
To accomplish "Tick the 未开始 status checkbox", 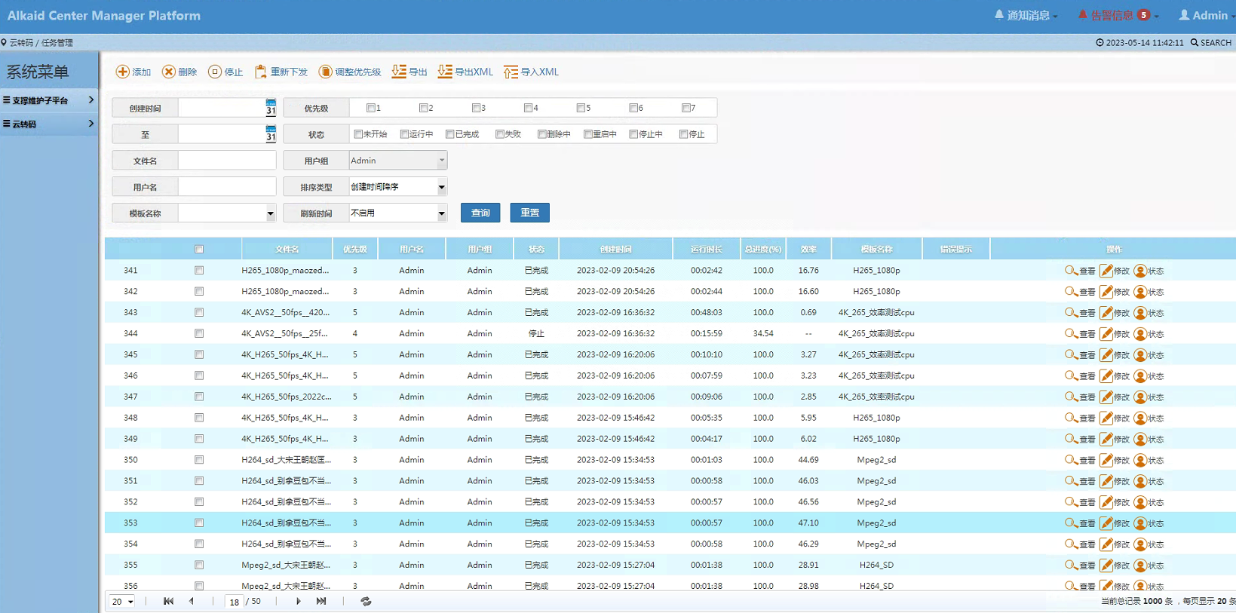I will pyautogui.click(x=358, y=134).
